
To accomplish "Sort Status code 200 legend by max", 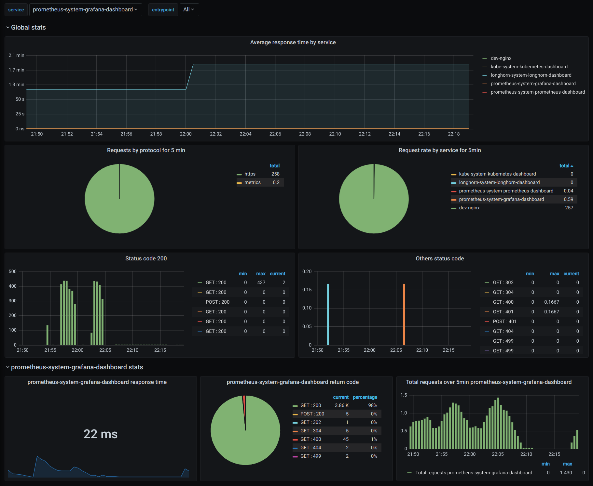I will pyautogui.click(x=261, y=274).
